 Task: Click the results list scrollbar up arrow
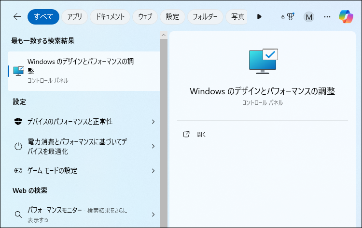click(164, 35)
